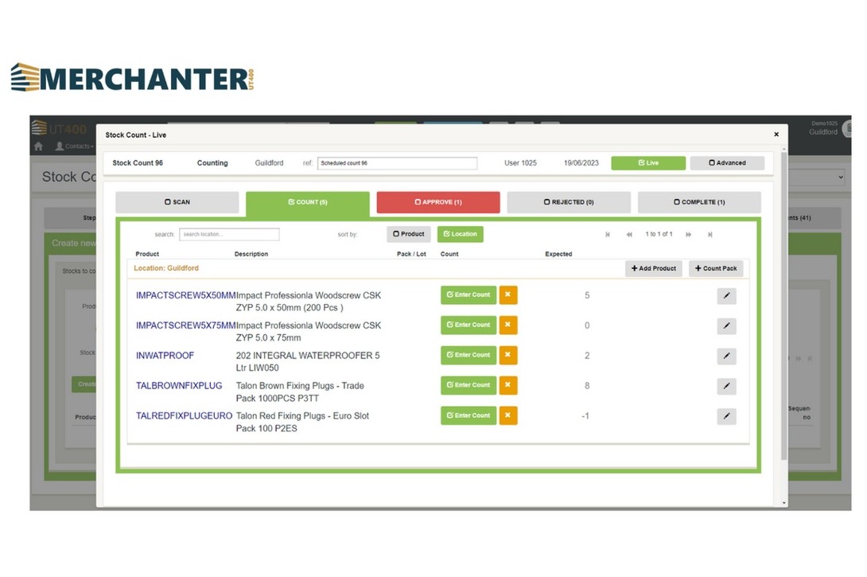Click the search location input field

click(229, 235)
